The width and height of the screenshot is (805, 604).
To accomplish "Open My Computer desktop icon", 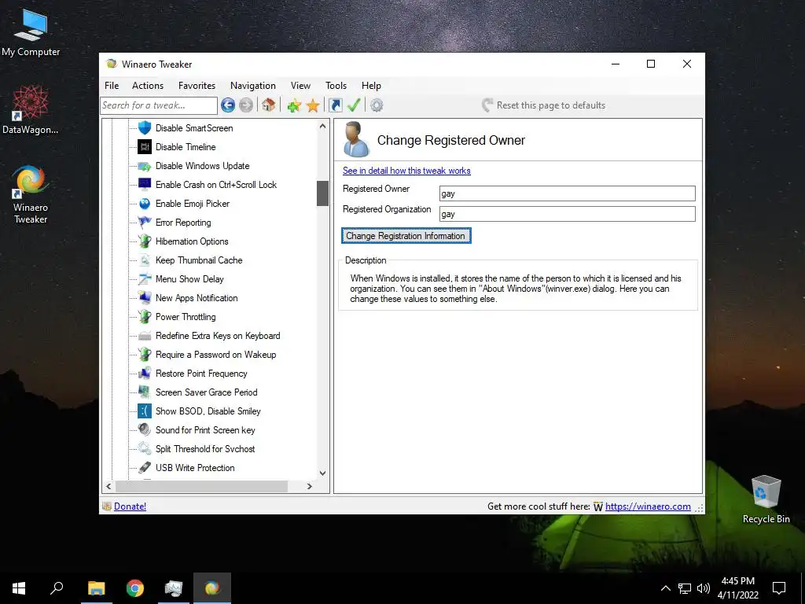I will [31, 33].
